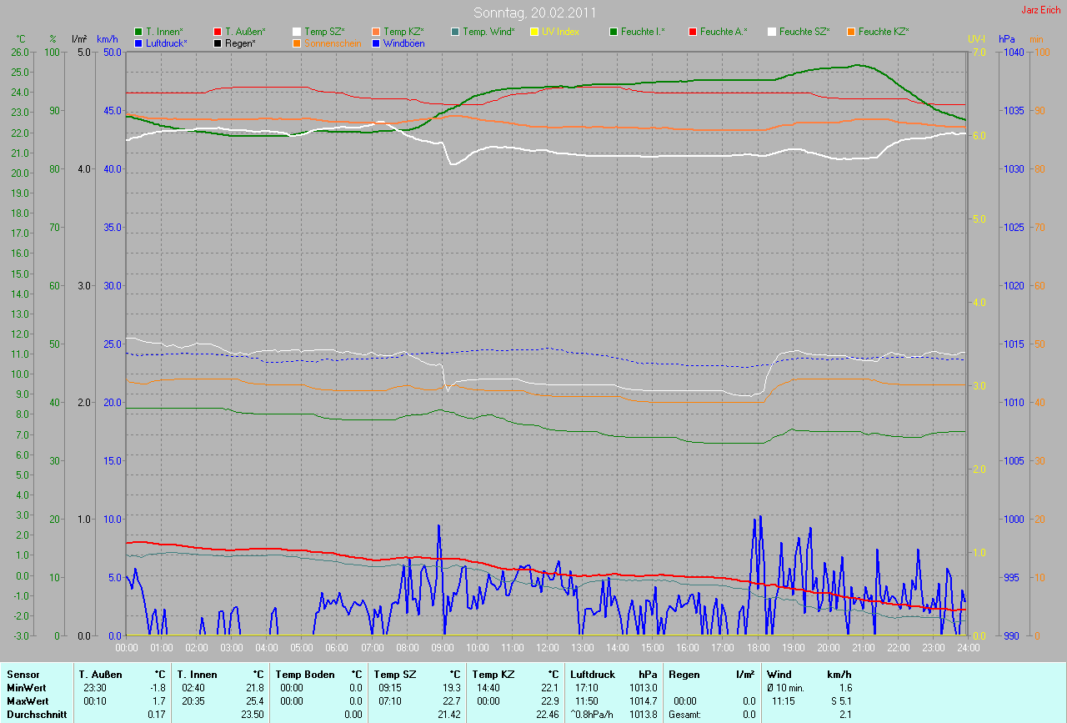This screenshot has height=723, width=1067.
Task: Click the orange Temp KZ legend square
Action: pyautogui.click(x=377, y=32)
